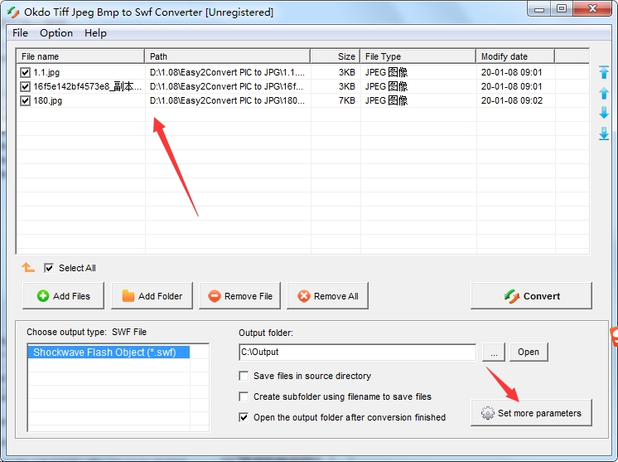
Task: Sort by the Path column header
Action: [x=228, y=56]
